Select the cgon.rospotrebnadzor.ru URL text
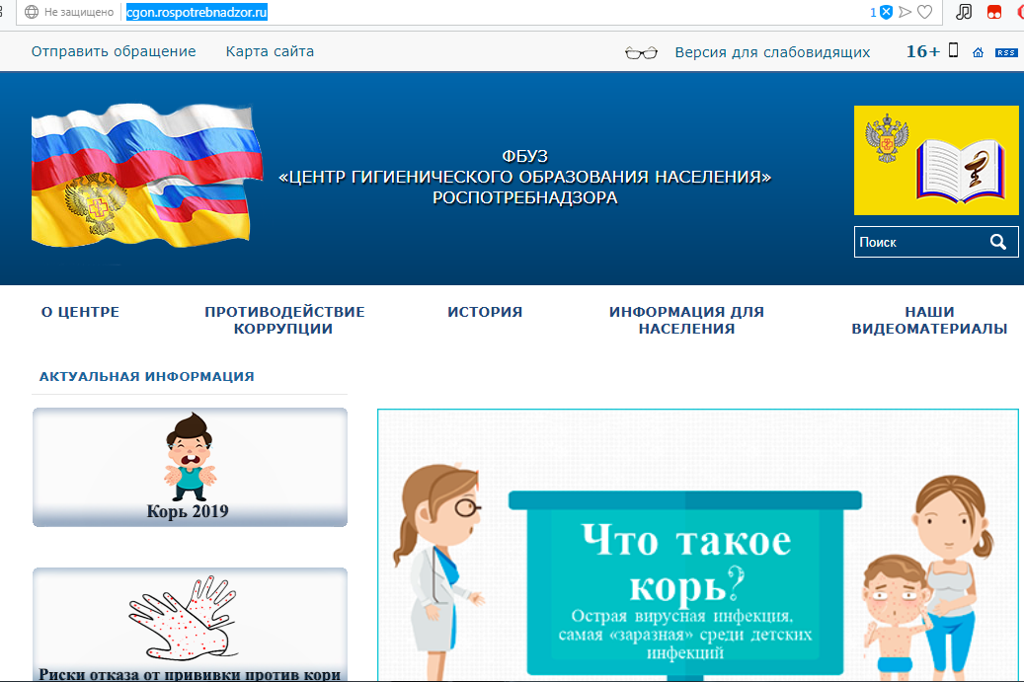Screen dimensions: 1024x682 [197, 12]
